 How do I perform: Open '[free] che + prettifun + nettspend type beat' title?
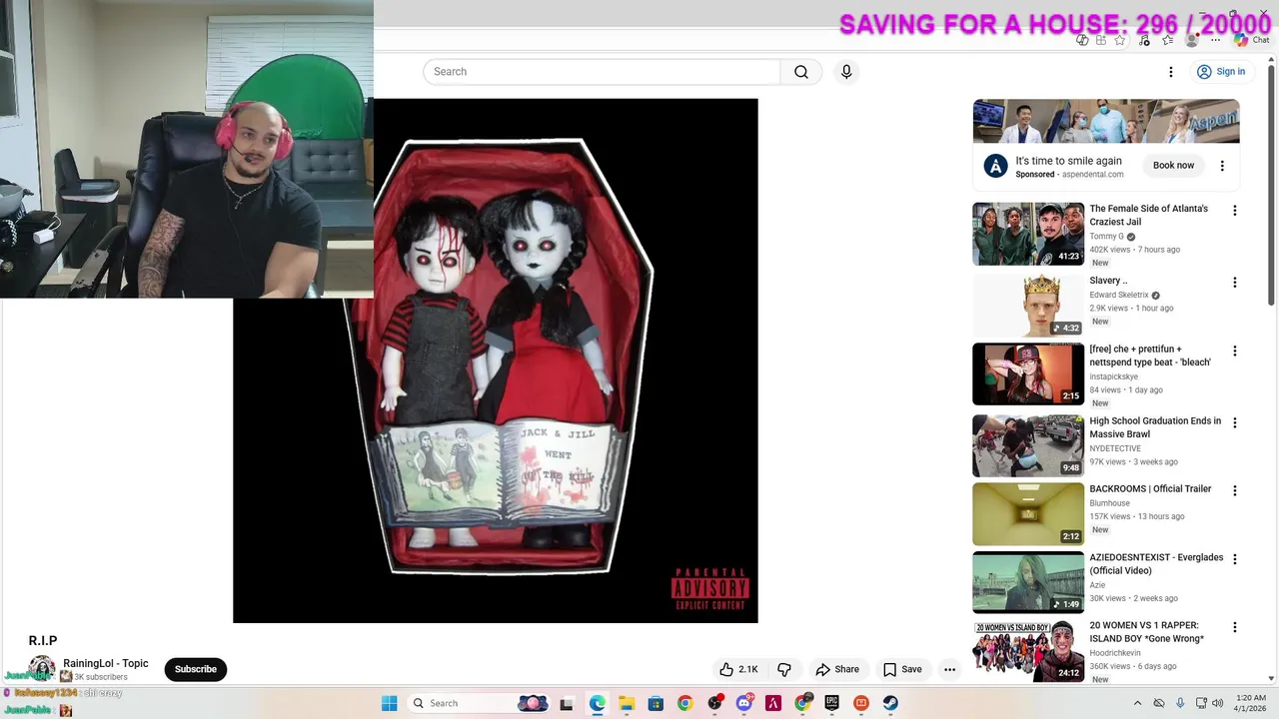tap(1150, 356)
